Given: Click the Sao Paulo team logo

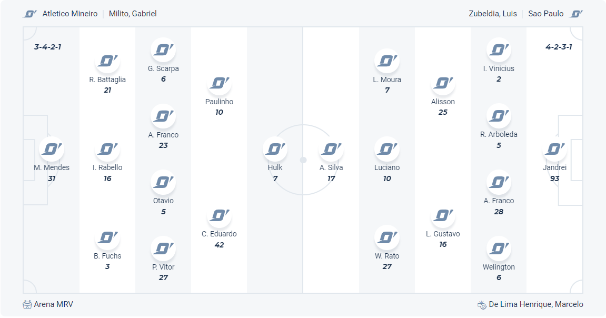Looking at the screenshot, I should click(x=577, y=14).
